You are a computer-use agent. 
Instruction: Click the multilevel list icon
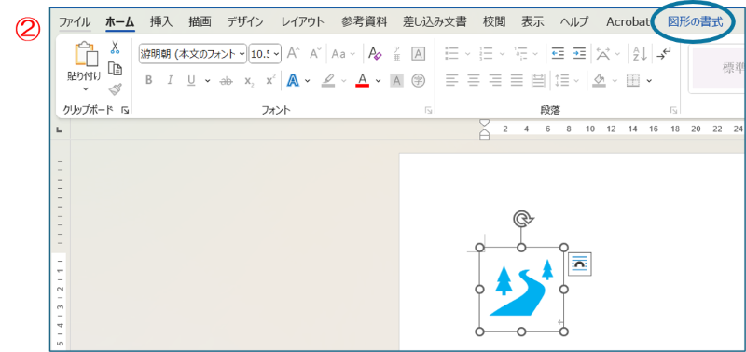(521, 54)
